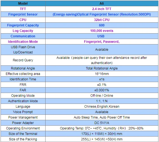Select the 'Authentication Mode' label
Viewport: 159px width, 142px height.
[23, 101]
